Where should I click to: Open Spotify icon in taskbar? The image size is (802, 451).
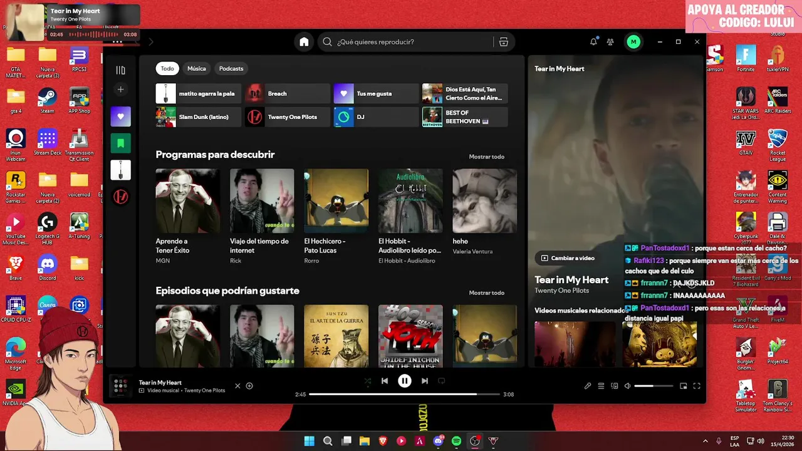pos(456,441)
